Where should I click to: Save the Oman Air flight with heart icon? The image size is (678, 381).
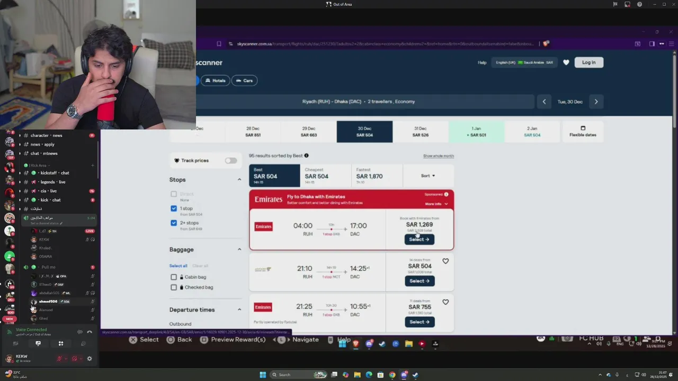click(445, 261)
